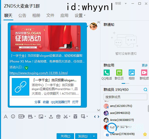The width and height of the screenshot is (149, 139).
Task: Expand music icon dropdown arrow
Action: point(35,116)
